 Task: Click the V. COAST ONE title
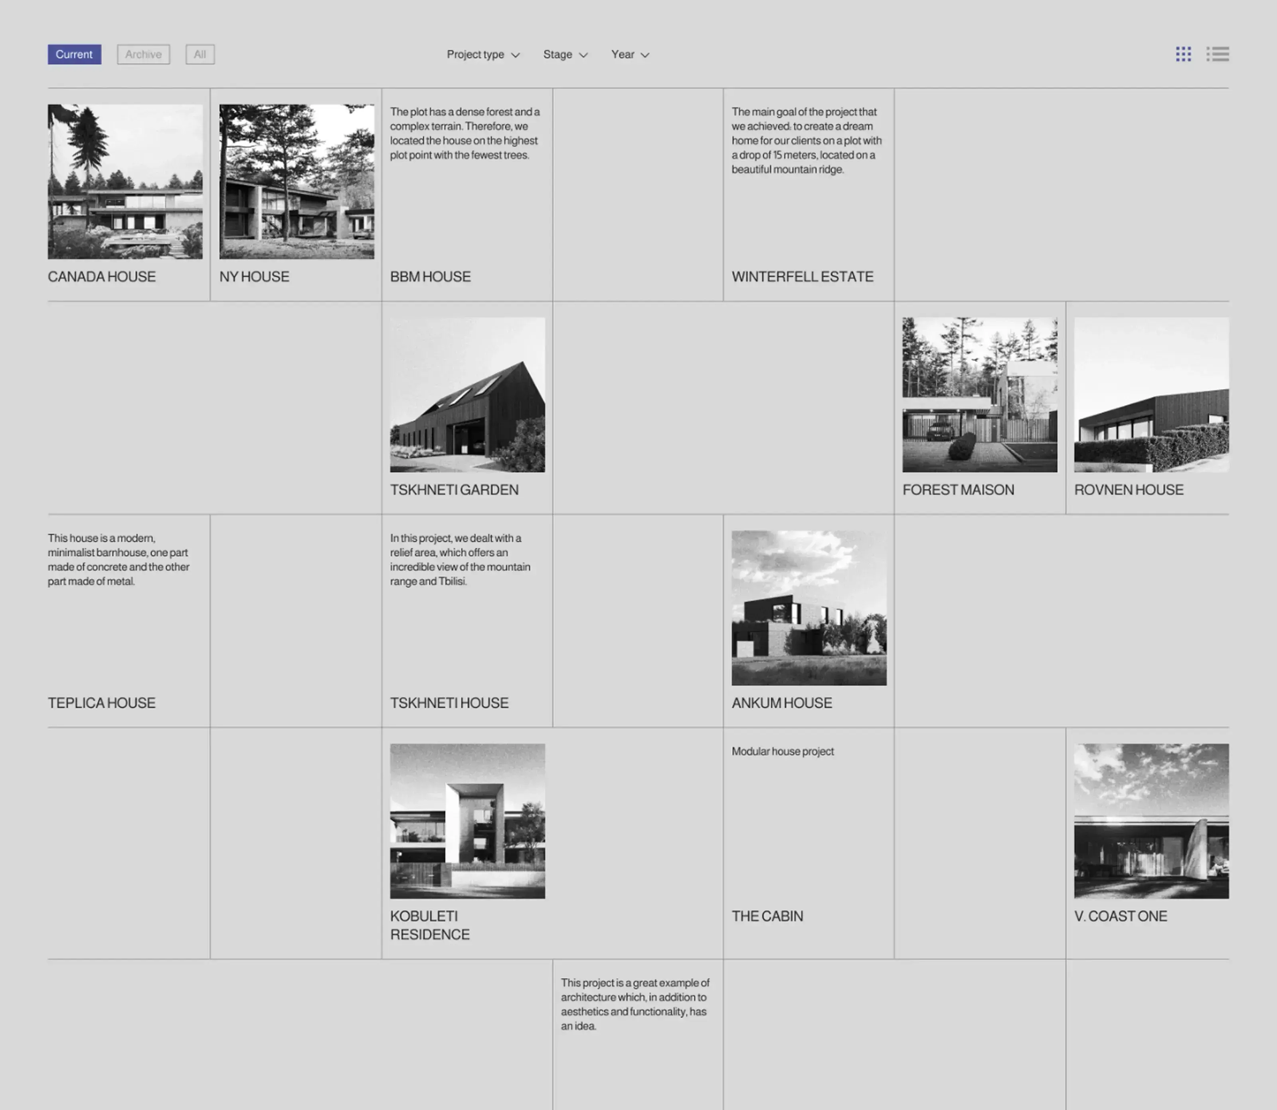pos(1121,916)
